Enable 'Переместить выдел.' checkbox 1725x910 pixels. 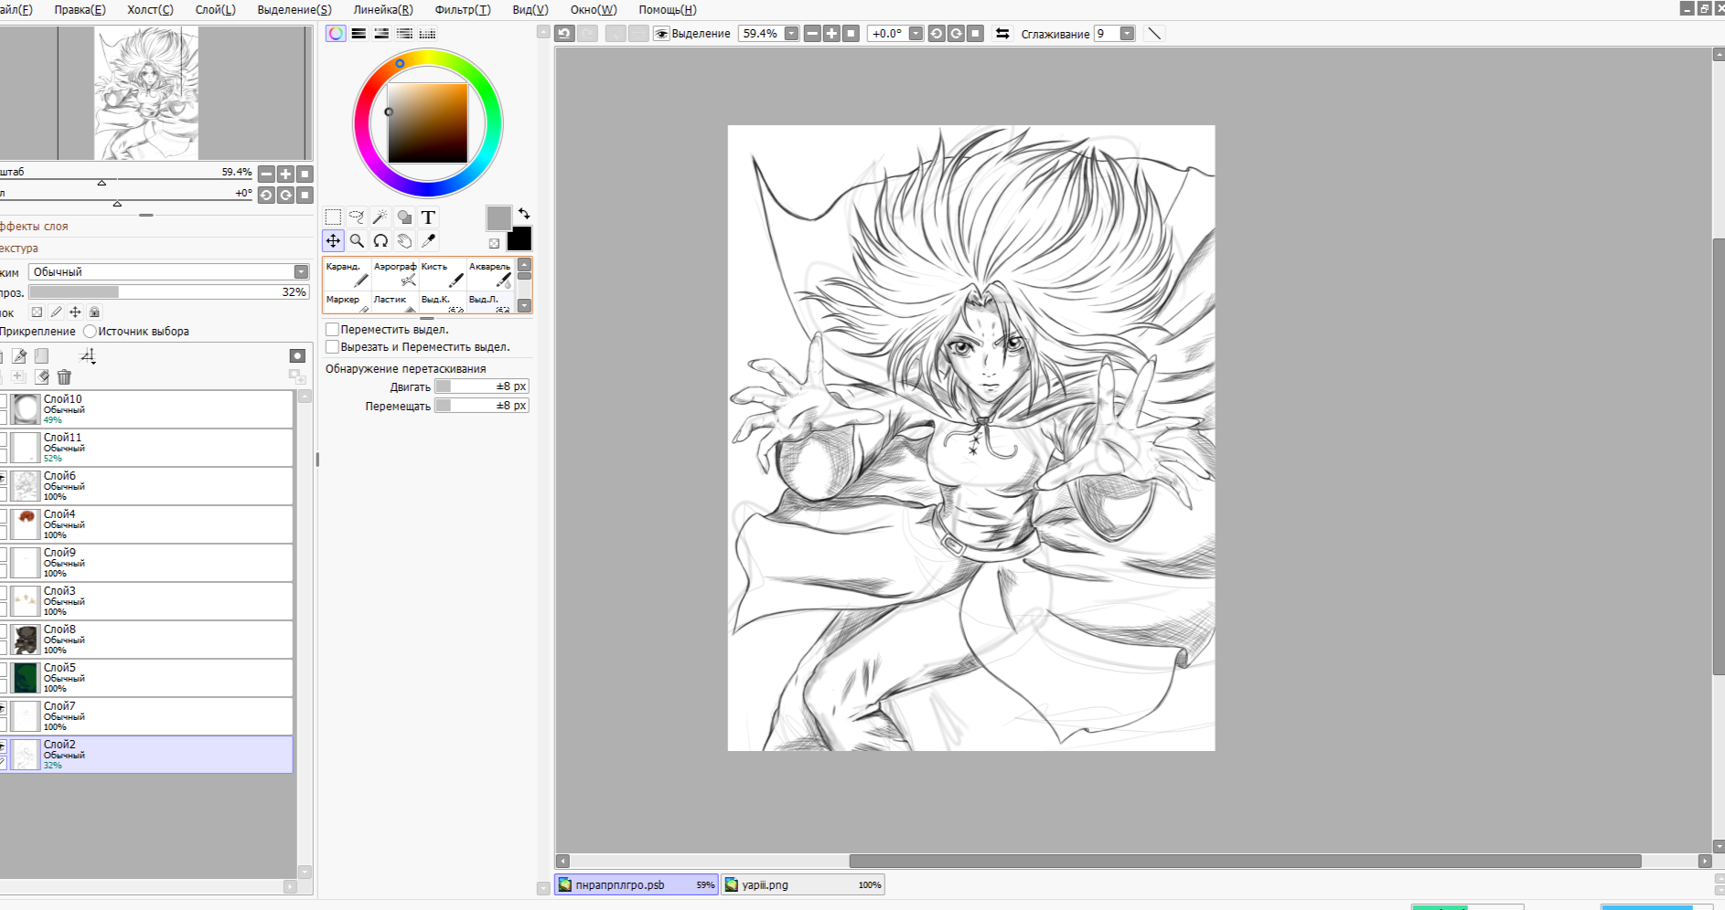tap(333, 330)
